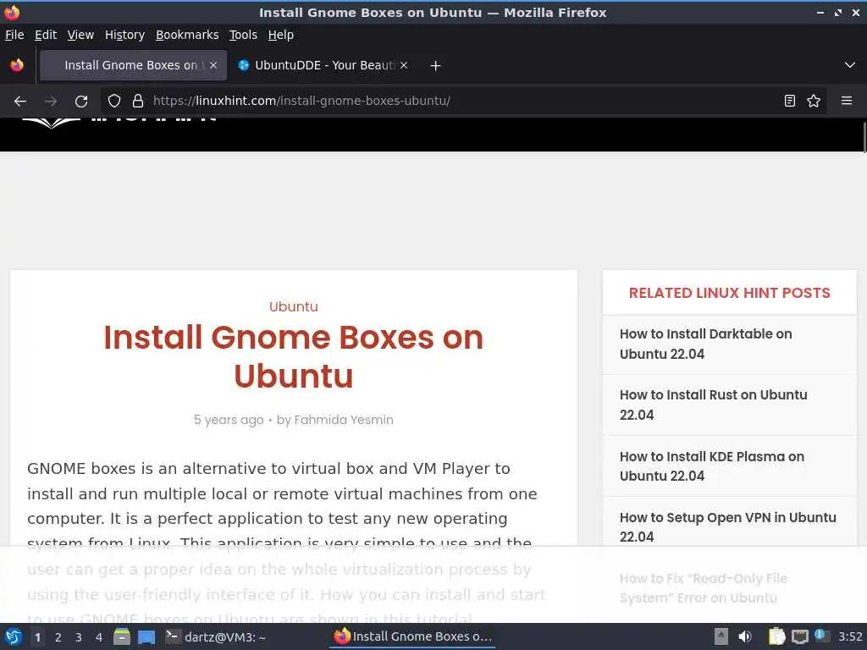867x650 pixels.
Task: Click the '5 years ago' post date
Action: pyautogui.click(x=229, y=420)
